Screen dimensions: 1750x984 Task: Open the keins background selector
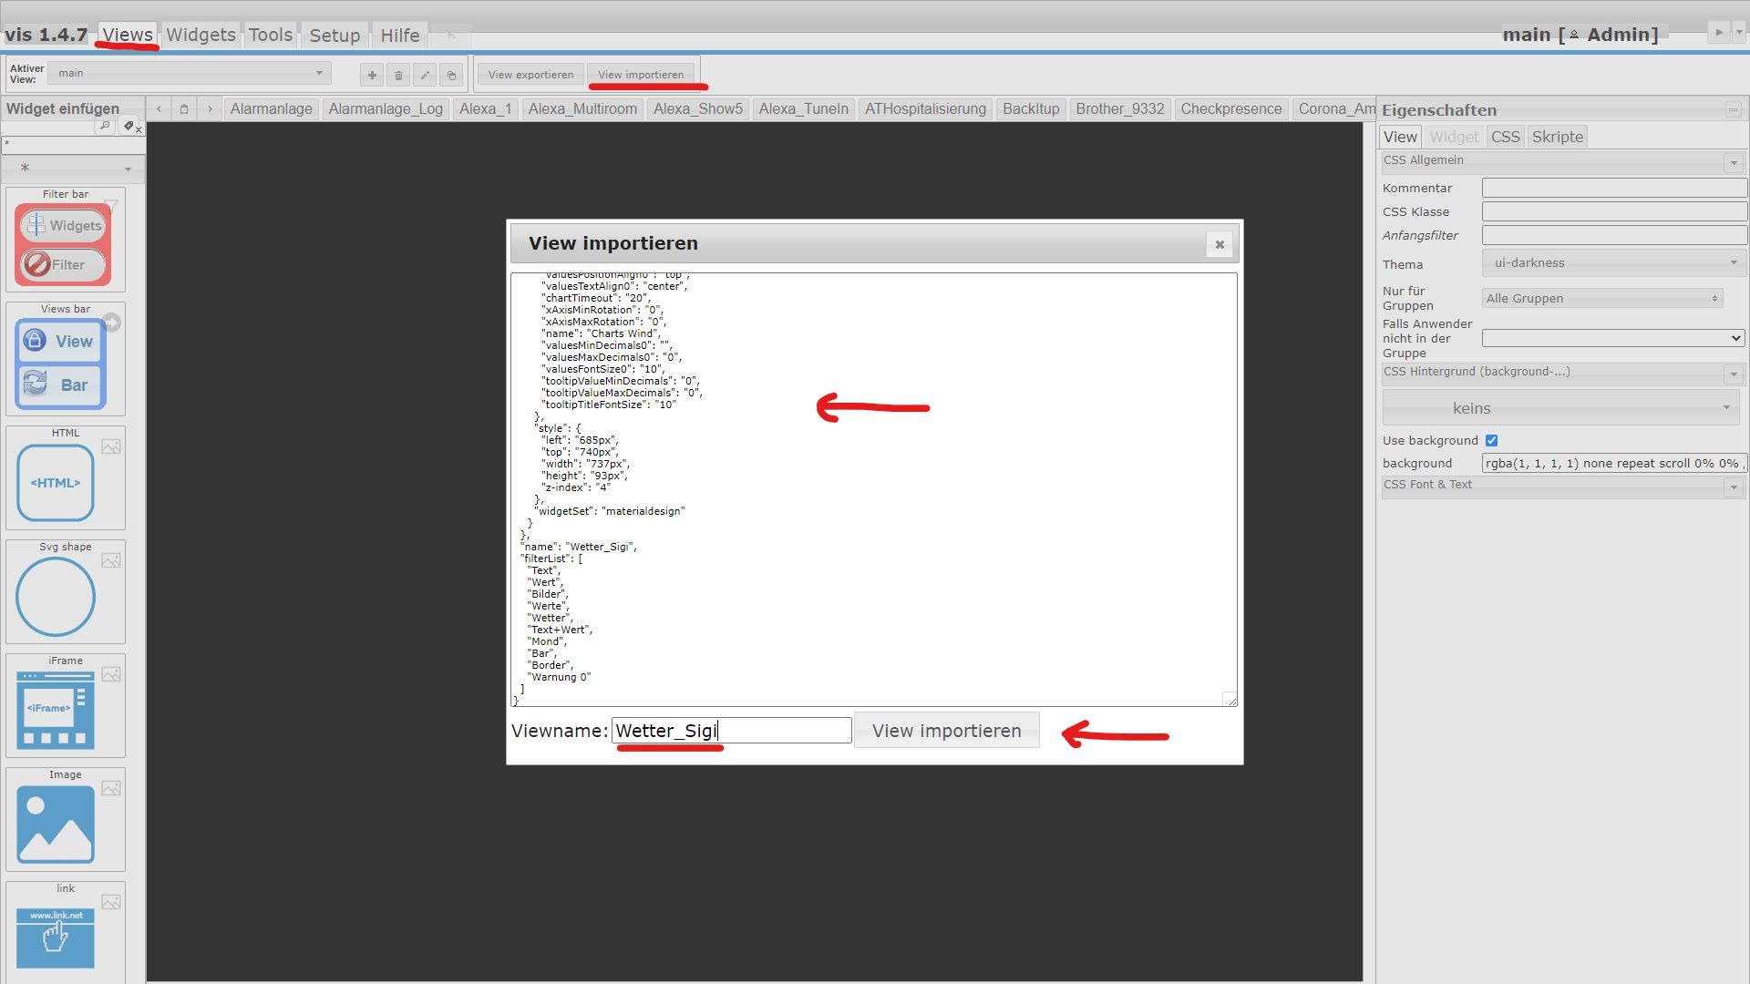[1560, 408]
